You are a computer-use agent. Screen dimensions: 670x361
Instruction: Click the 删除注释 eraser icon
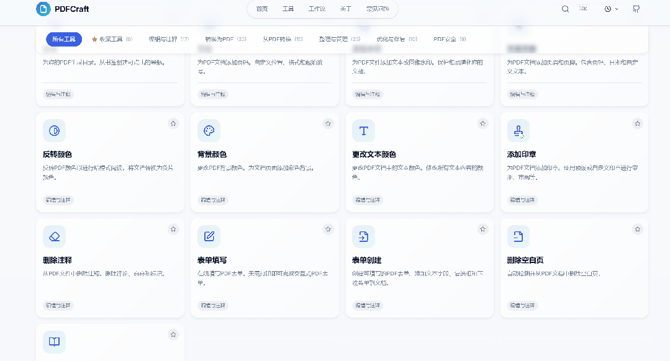[54, 236]
